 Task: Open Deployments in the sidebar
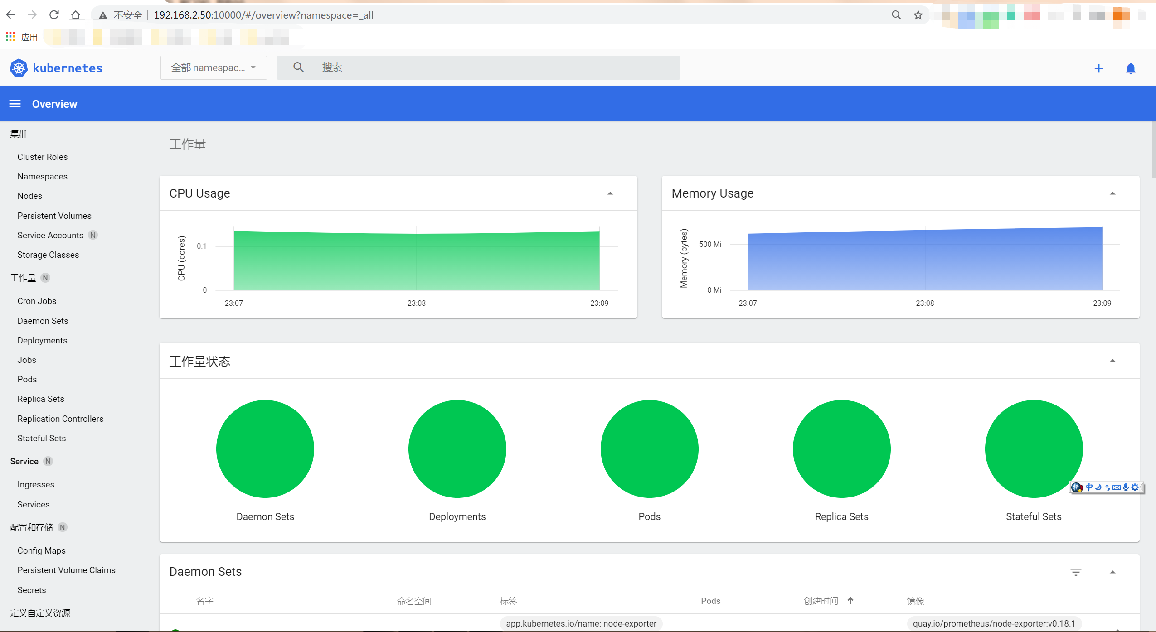pos(42,340)
